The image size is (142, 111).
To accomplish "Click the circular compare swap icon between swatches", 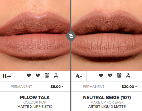I will click(x=71, y=36).
